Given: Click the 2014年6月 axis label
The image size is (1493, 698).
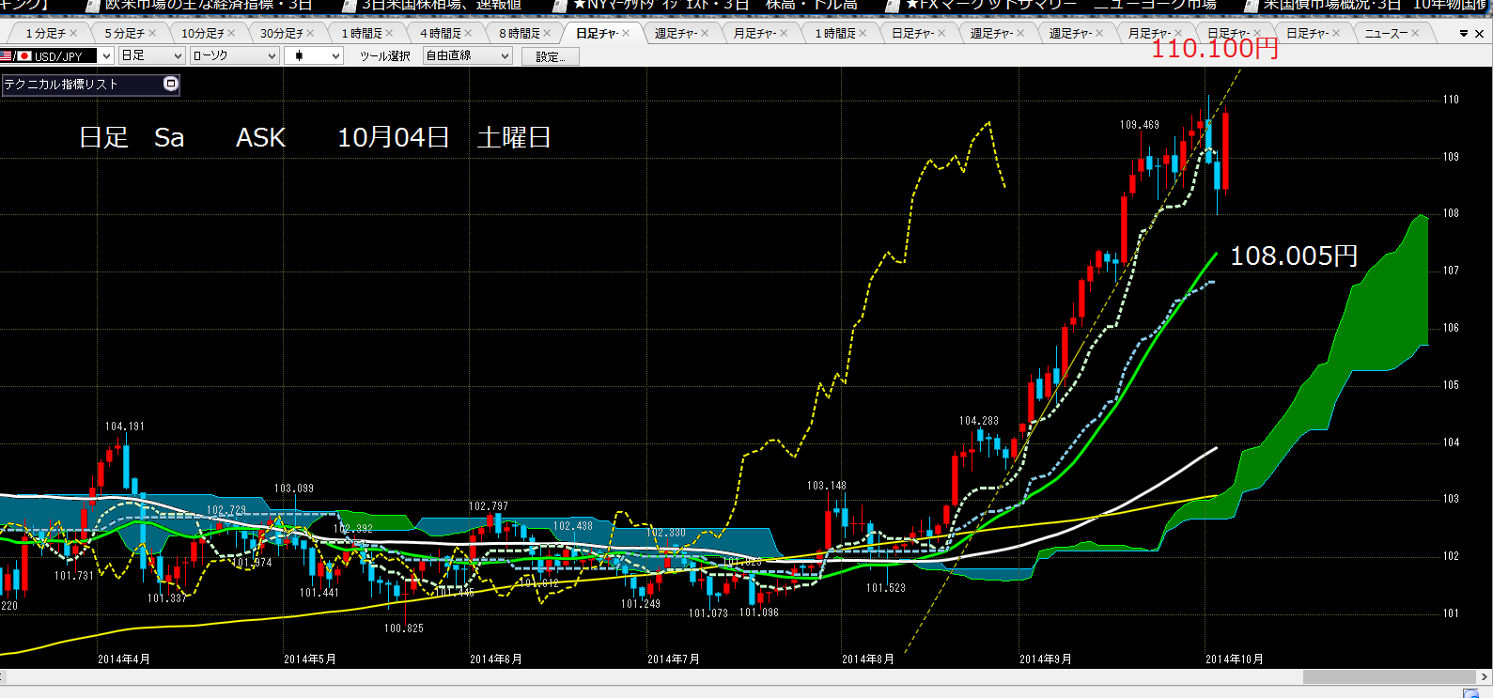Looking at the screenshot, I should [496, 659].
